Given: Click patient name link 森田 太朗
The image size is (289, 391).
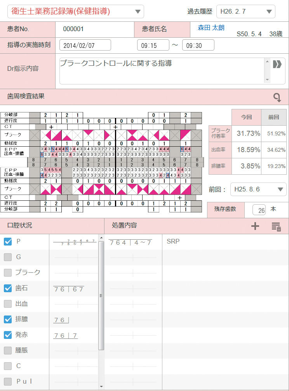Looking at the screenshot, I should [x=211, y=28].
